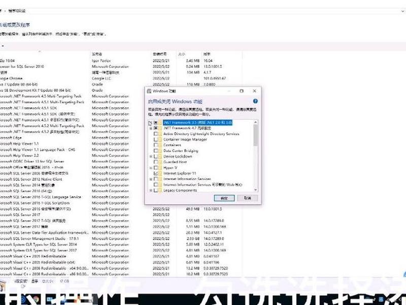Open the address bar dropdown arrow
This screenshot has height=305, width=406.
(403, 11)
